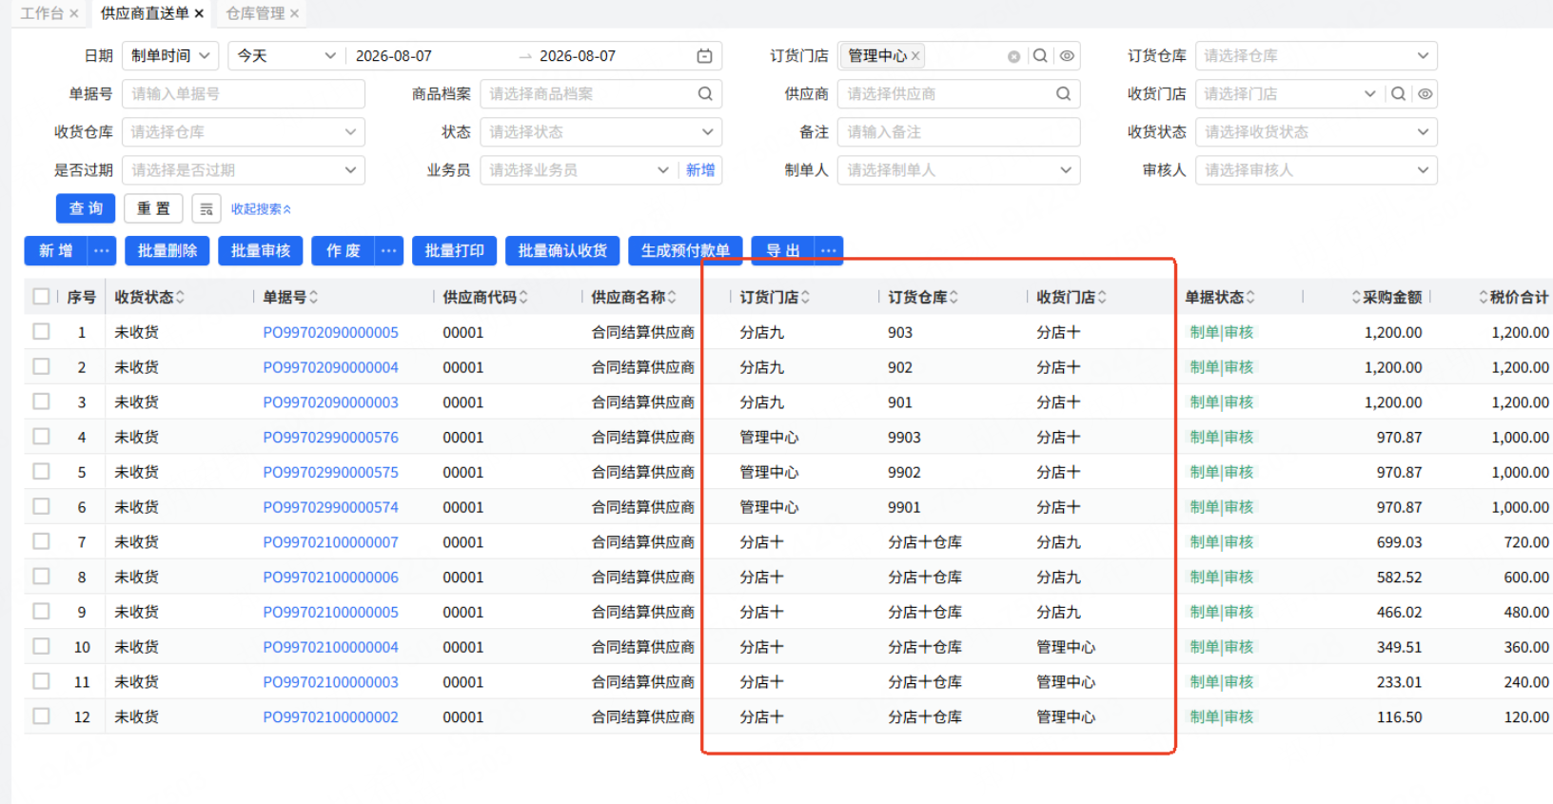1553x804 pixels.
Task: Sort by 采购金额 column
Action: pos(1356,297)
